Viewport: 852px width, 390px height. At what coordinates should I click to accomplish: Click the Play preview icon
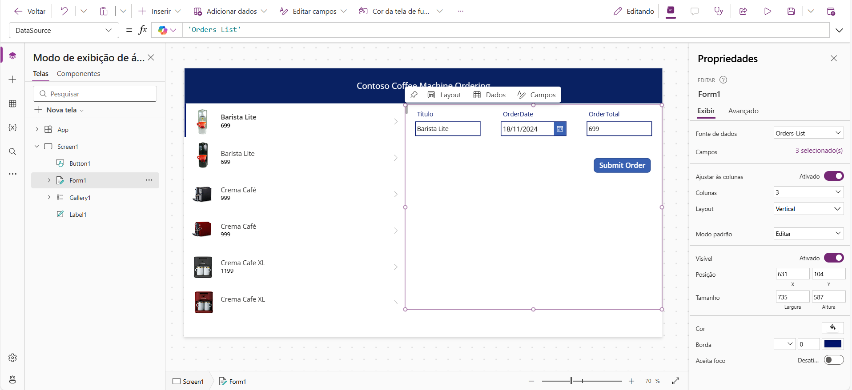click(x=768, y=11)
